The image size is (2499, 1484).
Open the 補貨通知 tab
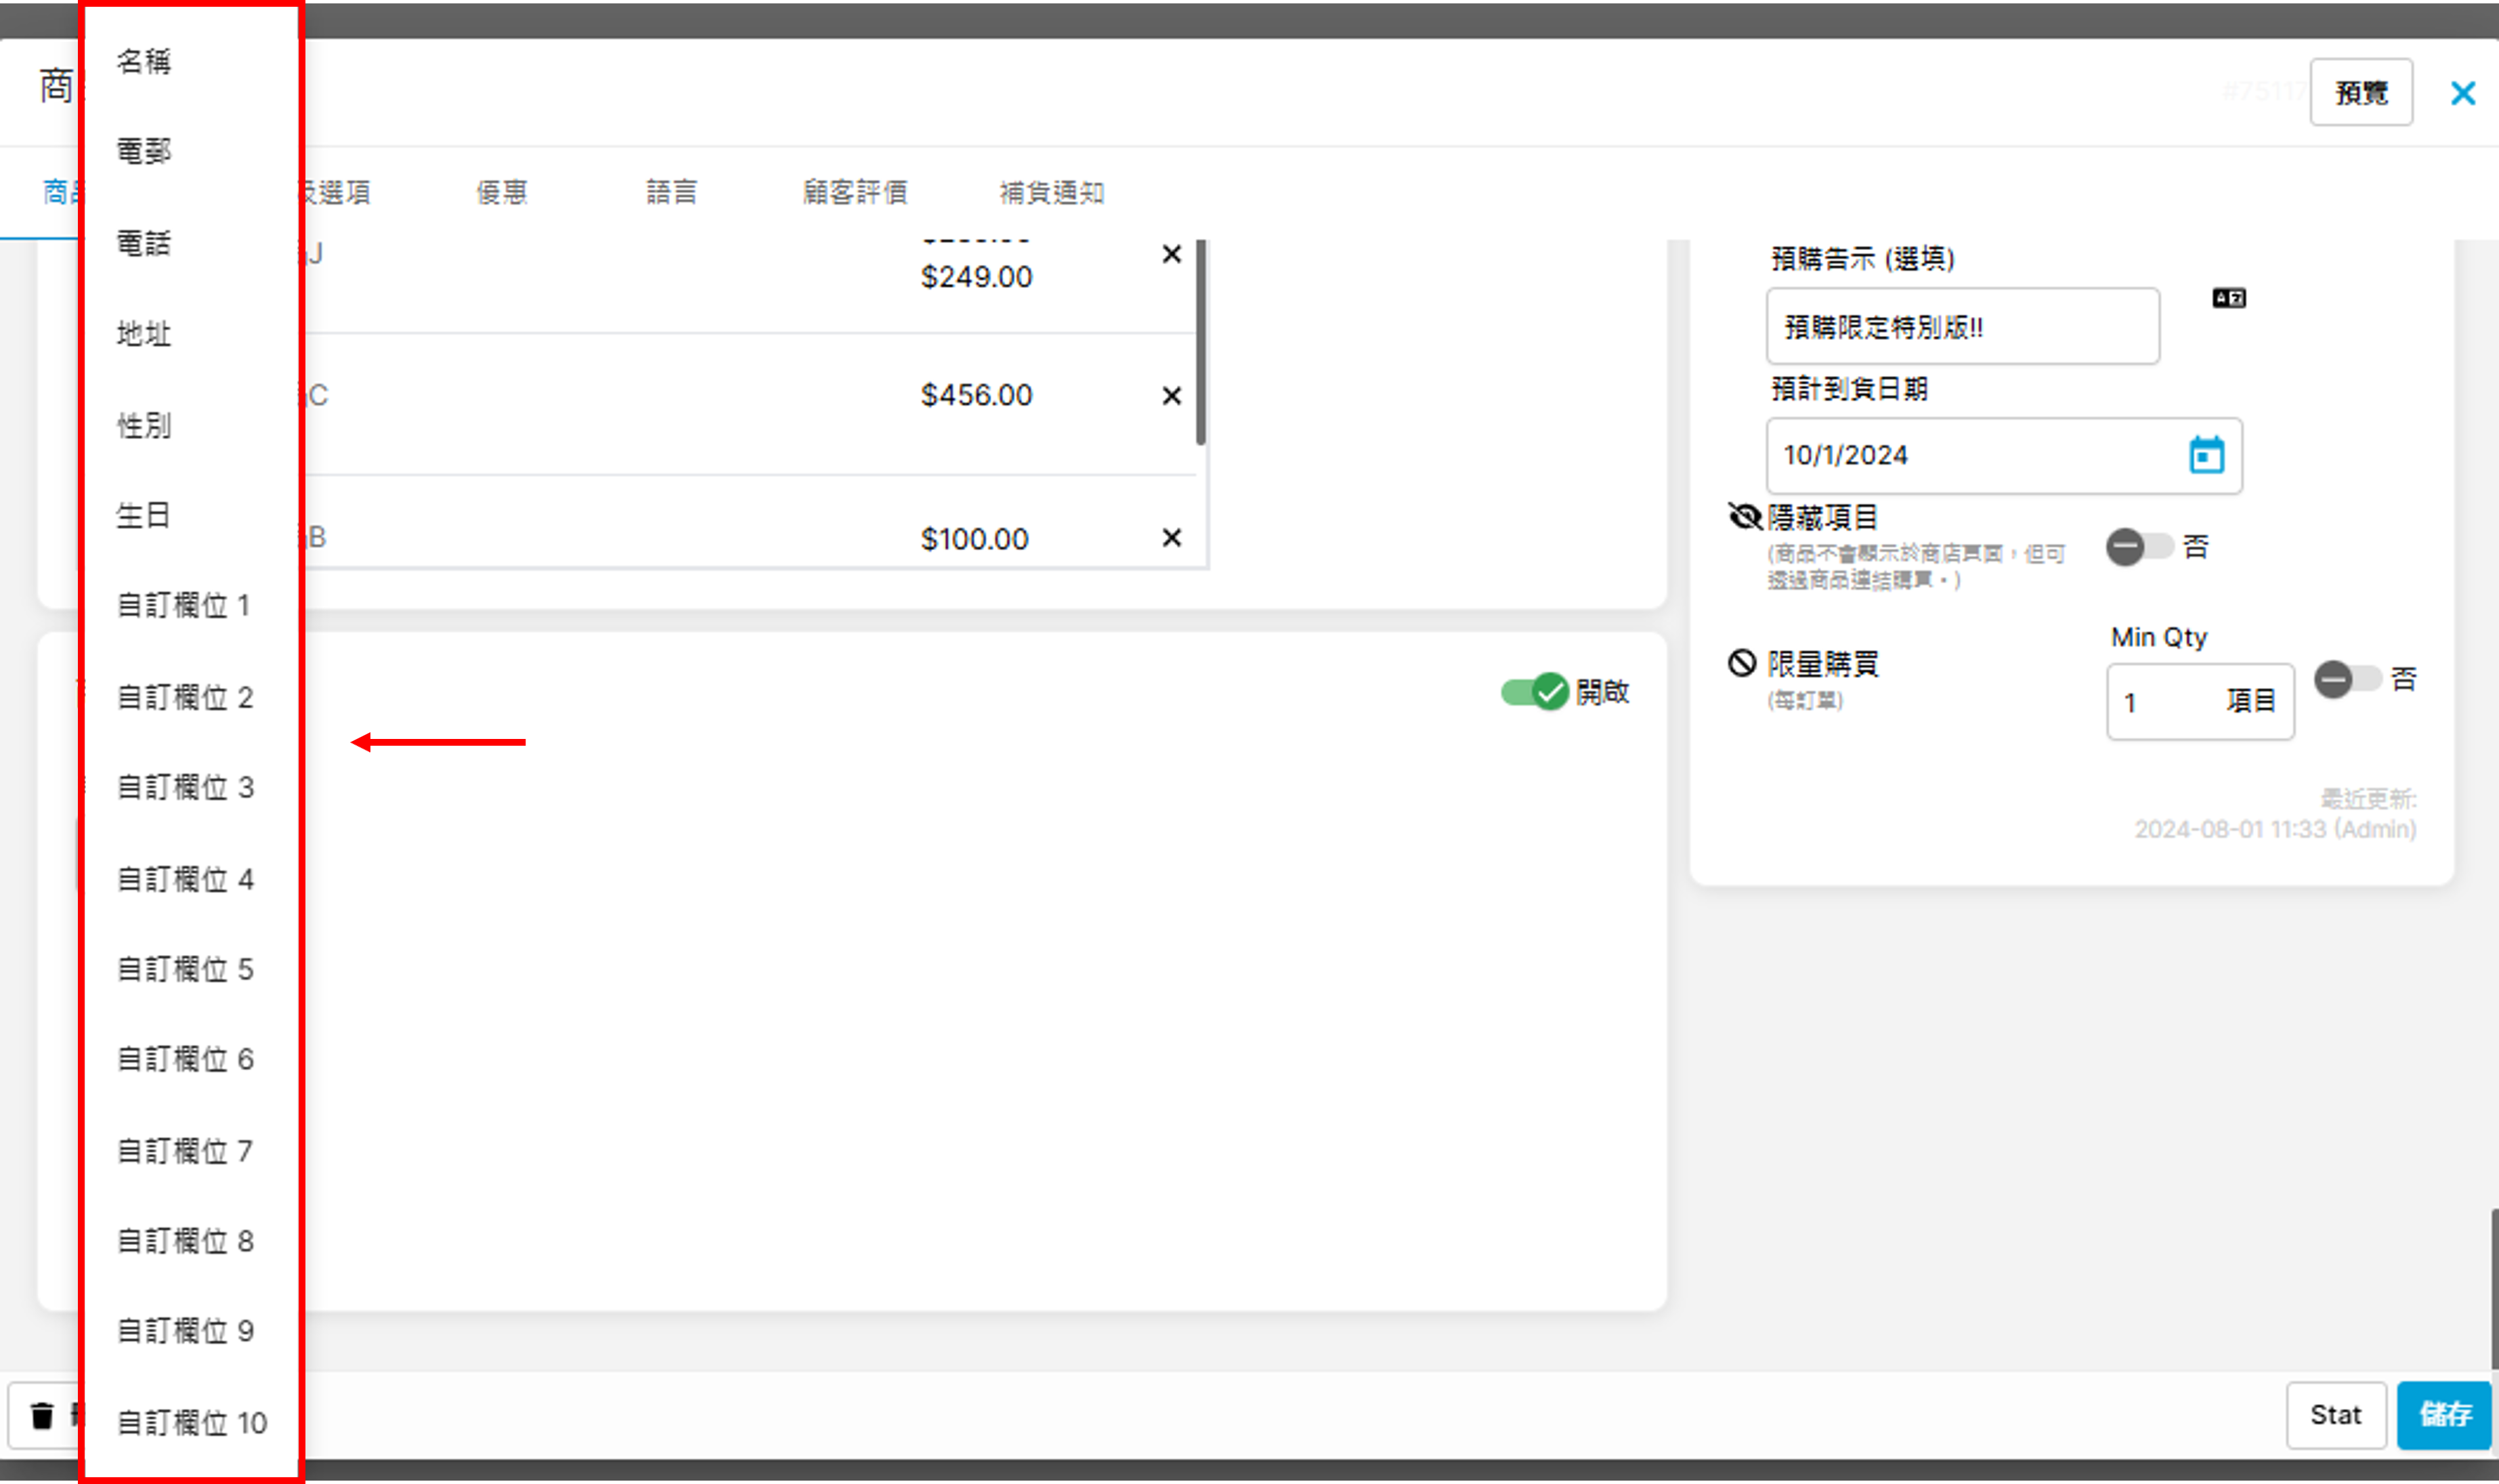click(x=1052, y=192)
